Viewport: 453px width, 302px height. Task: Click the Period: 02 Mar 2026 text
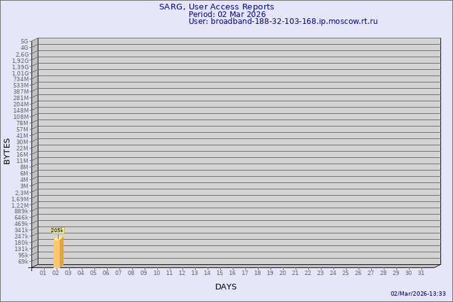[227, 14]
